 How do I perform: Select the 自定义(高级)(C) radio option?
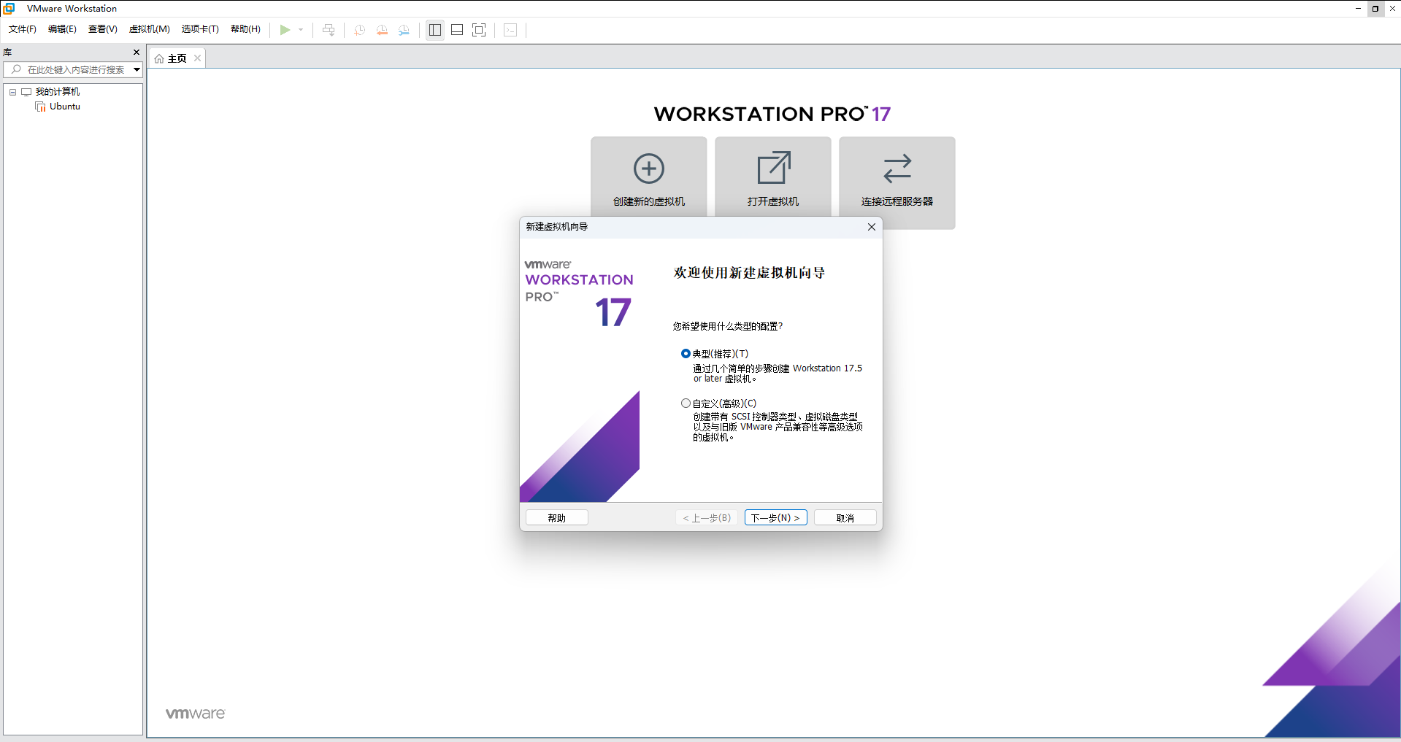[x=686, y=403]
